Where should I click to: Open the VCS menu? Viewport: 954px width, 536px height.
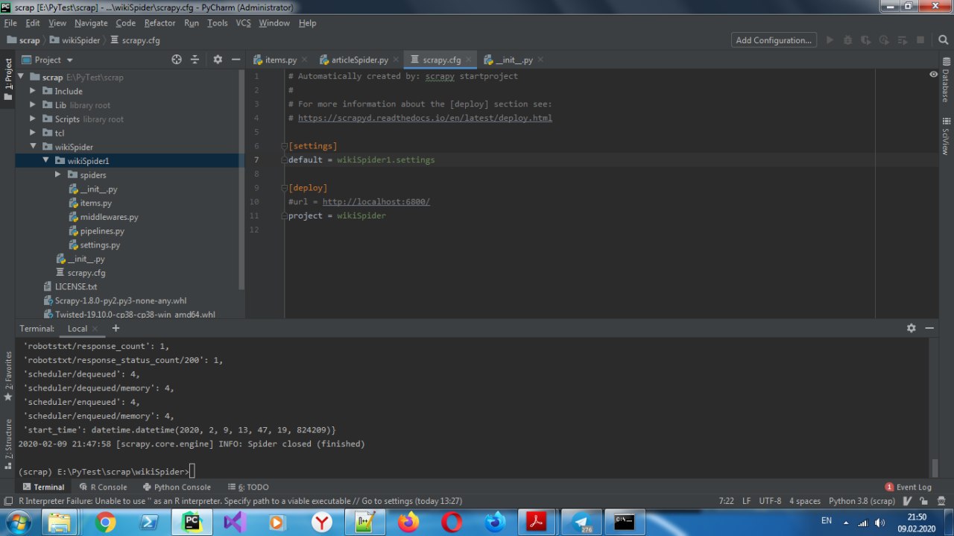pos(243,23)
